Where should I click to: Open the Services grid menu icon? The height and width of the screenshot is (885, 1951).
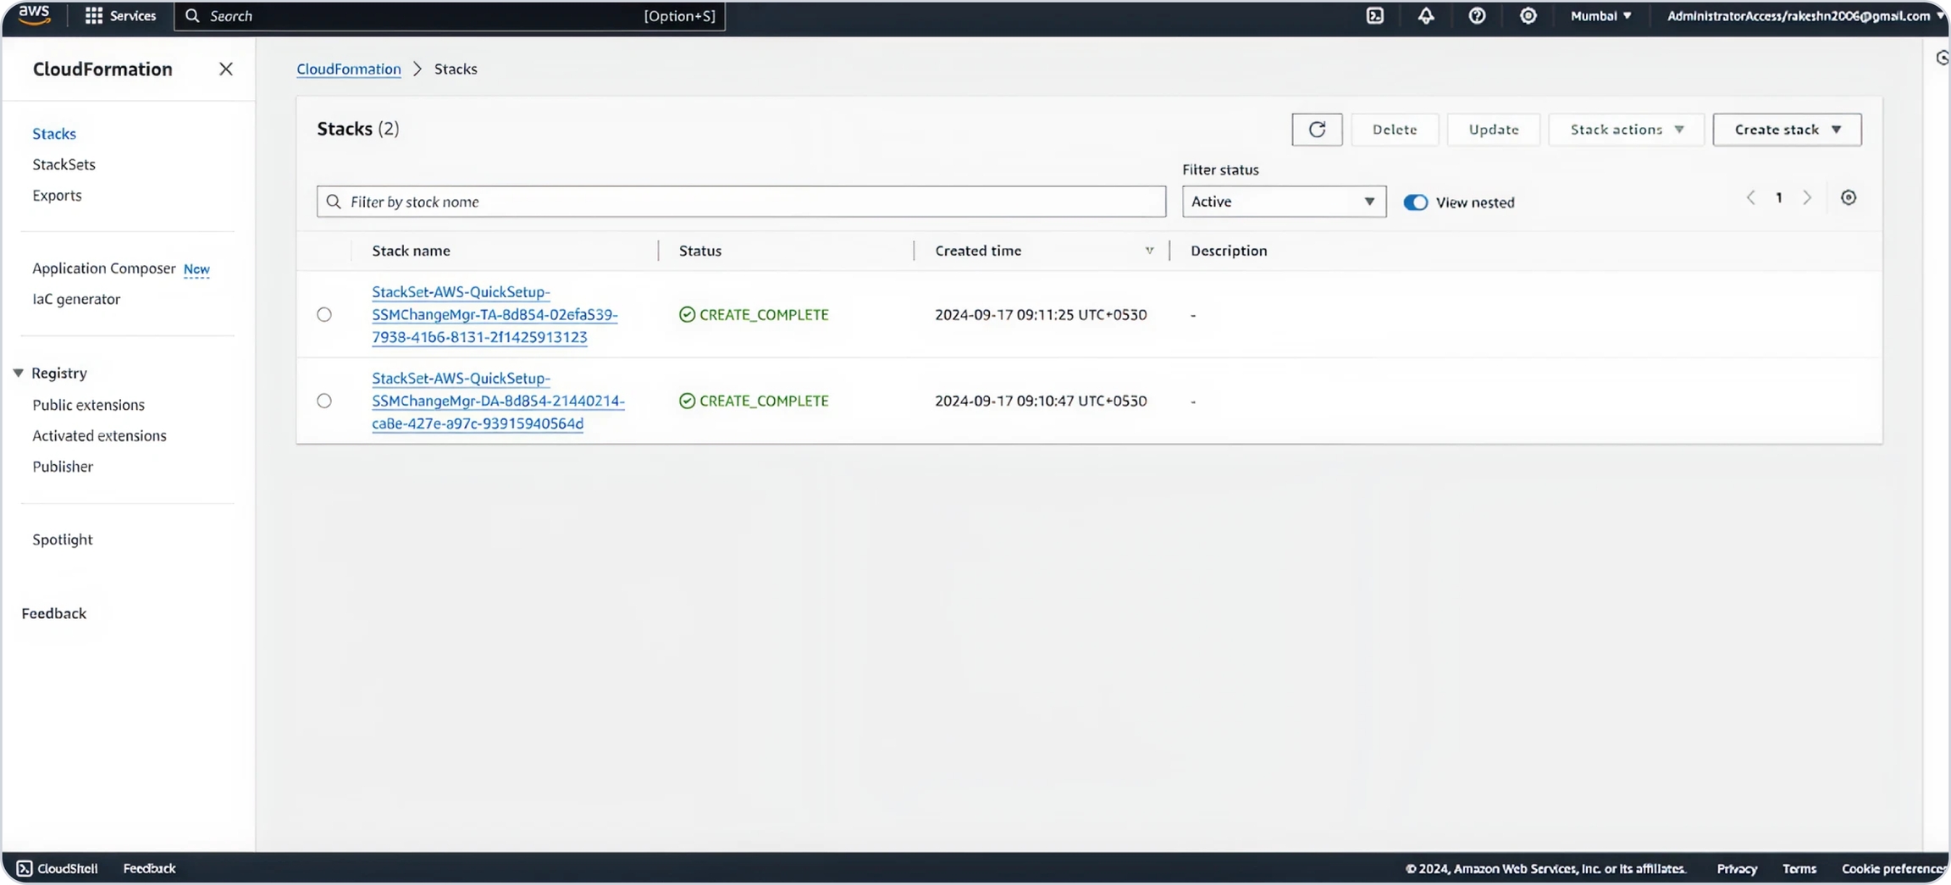tap(94, 16)
